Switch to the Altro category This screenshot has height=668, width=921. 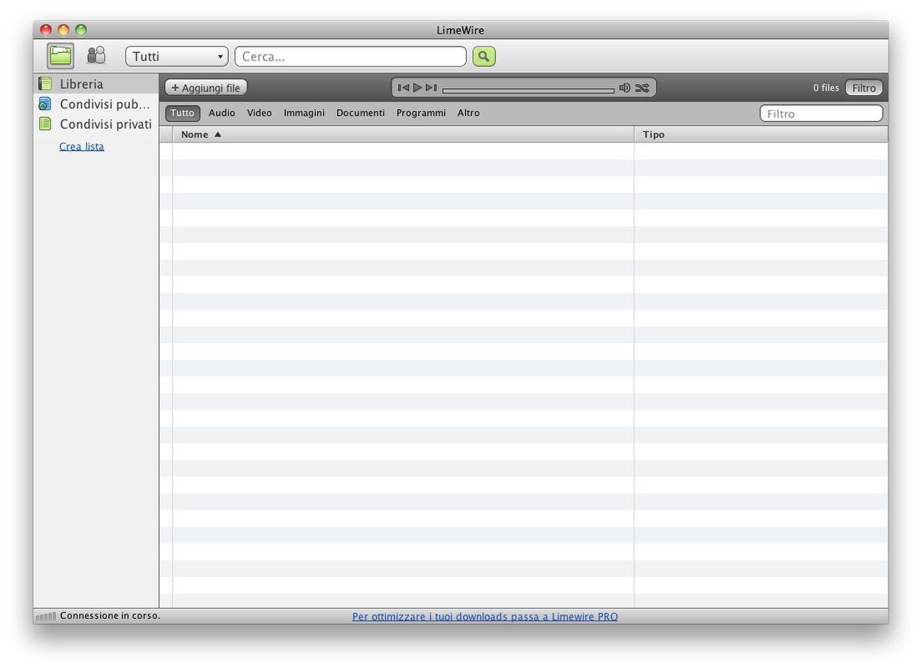(x=468, y=113)
